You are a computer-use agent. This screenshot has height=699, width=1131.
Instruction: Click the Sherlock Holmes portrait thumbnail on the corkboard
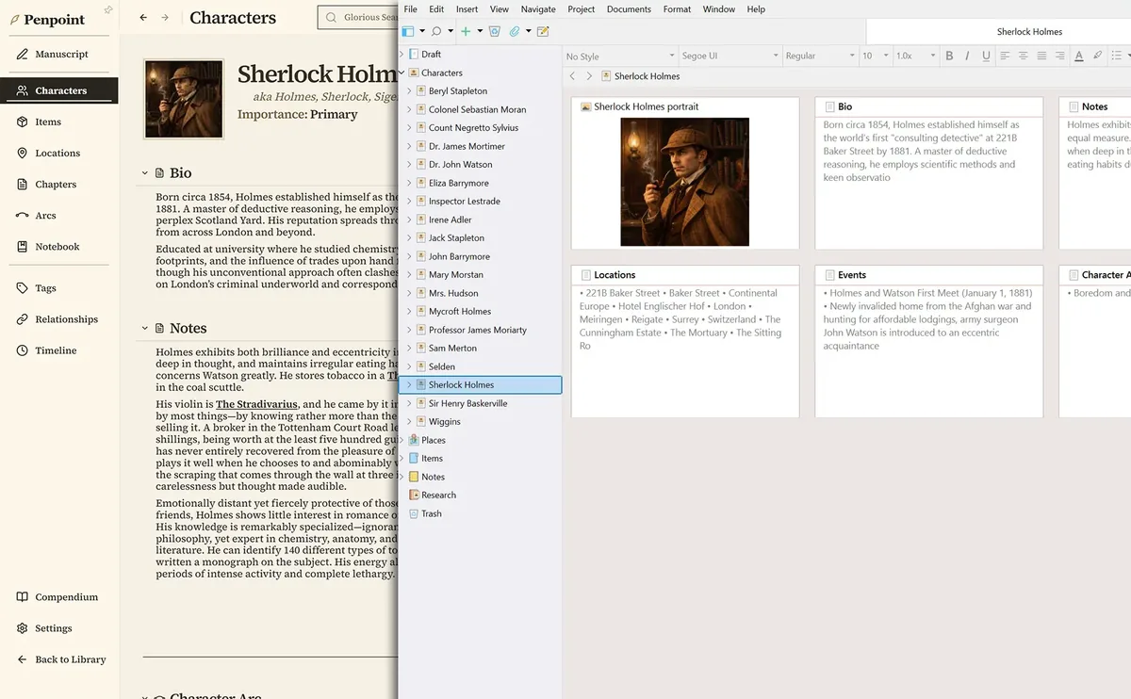pos(685,182)
